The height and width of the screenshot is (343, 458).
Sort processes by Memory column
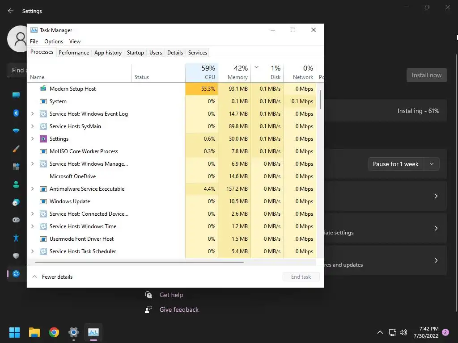[234, 73]
